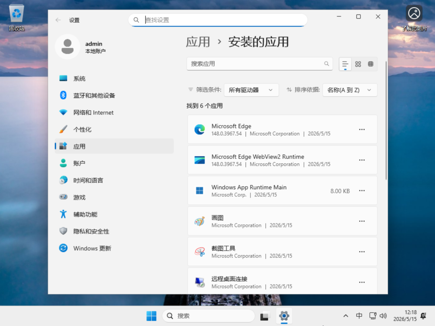The image size is (435, 326).
Task: Open the 名称(A 到 Z) sort dropdown
Action: click(350, 90)
